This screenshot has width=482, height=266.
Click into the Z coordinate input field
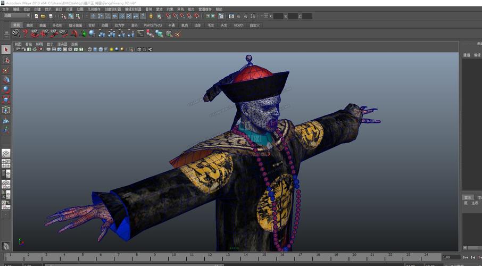307,16
